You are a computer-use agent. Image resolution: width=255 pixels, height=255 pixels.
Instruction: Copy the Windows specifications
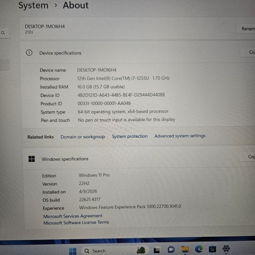coord(247,156)
